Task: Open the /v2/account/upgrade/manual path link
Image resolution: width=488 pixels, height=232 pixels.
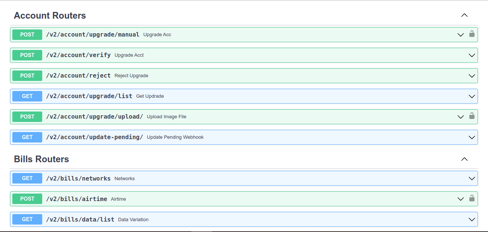Action: (93, 35)
